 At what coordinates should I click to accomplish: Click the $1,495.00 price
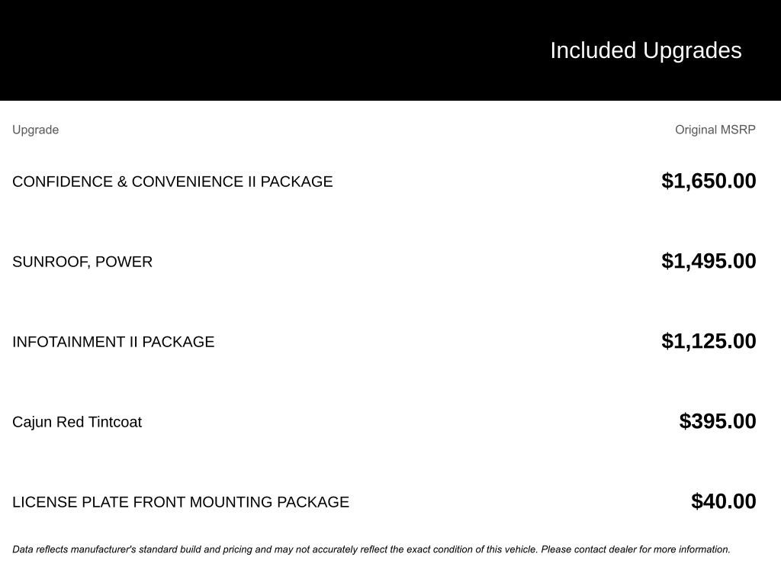click(x=709, y=261)
